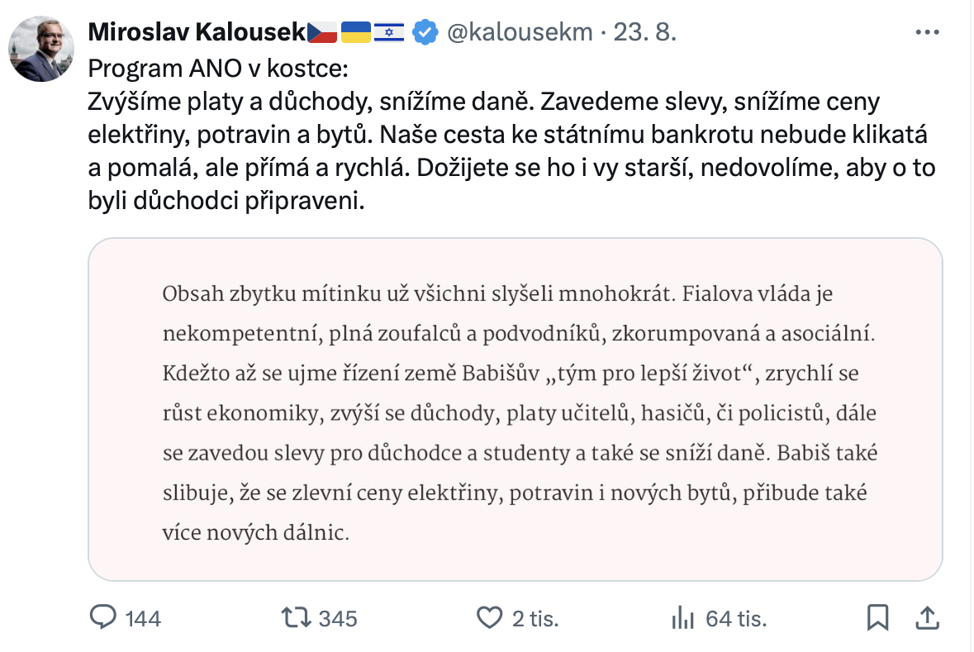
Task: Click the Czech flag emoji in name
Action: point(321,32)
